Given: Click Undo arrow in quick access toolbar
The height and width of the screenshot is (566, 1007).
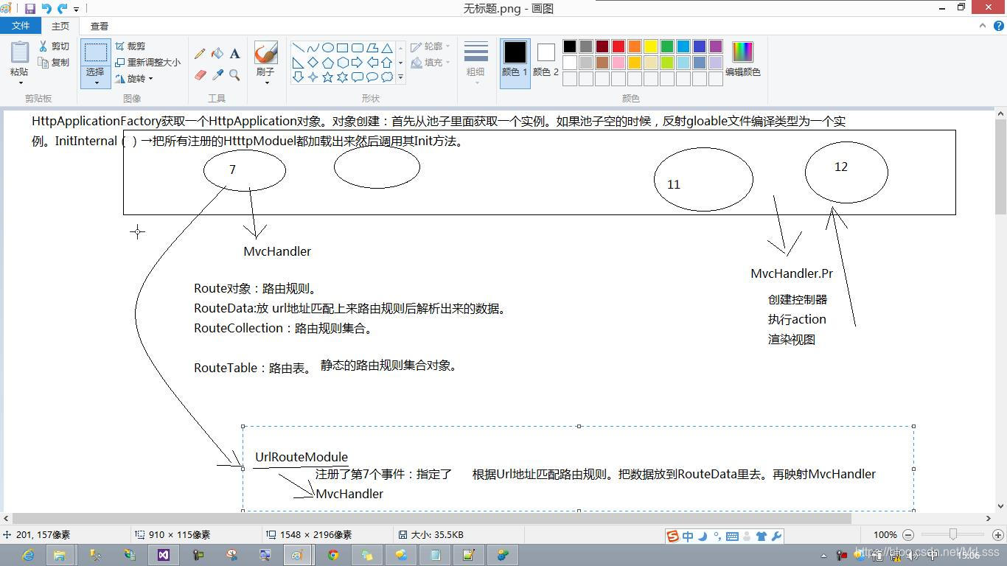Looking at the screenshot, I should (x=46, y=9).
